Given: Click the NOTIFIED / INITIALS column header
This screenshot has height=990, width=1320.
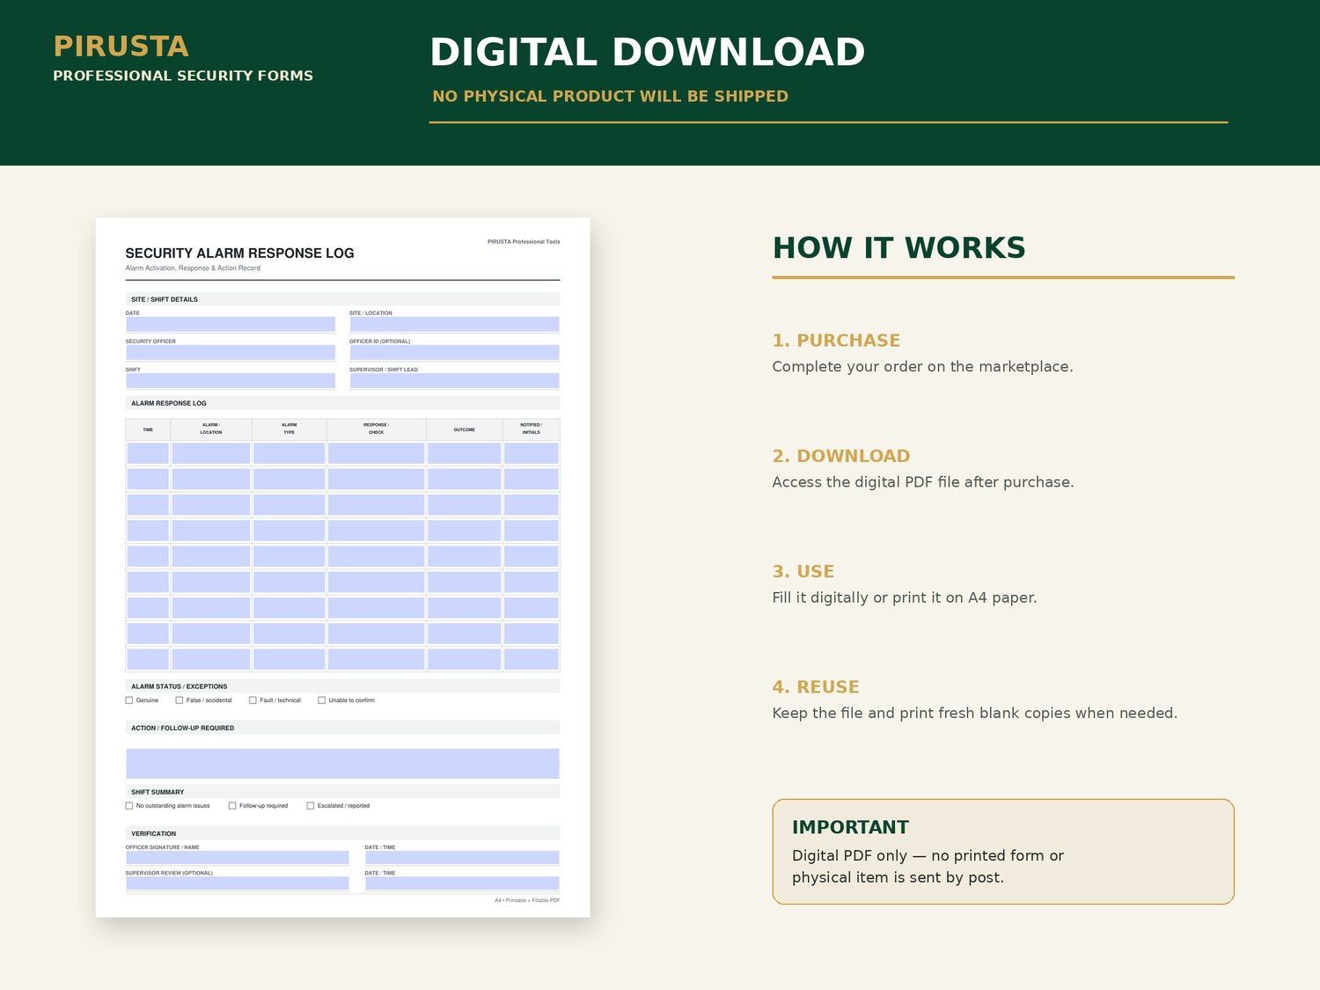Looking at the screenshot, I should coord(532,429).
